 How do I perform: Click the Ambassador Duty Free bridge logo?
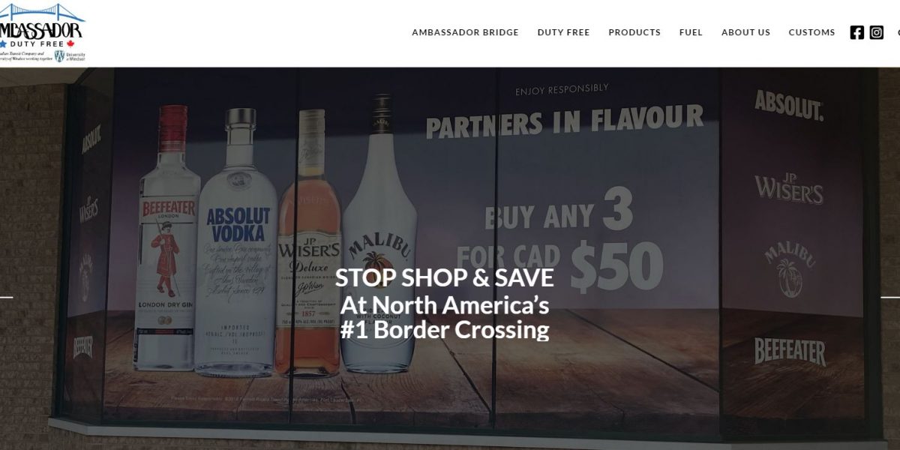(x=40, y=25)
